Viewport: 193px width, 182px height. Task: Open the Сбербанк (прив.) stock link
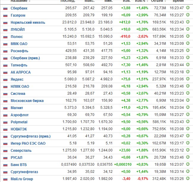coord(25,58)
